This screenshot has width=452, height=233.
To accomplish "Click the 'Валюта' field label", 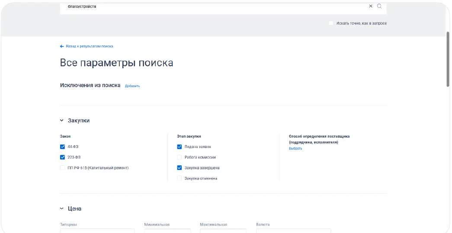I will [263, 225].
